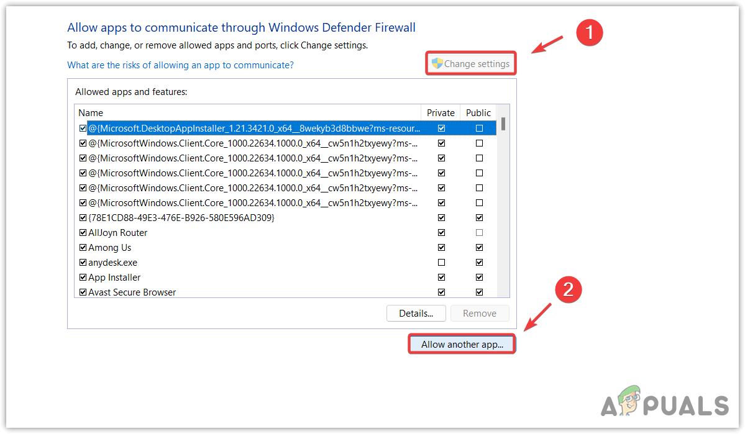Select the {78E1CD88-49E3-476E-B926-580E596AD309} entry
Viewport: 745px width, 434px height.
point(181,217)
